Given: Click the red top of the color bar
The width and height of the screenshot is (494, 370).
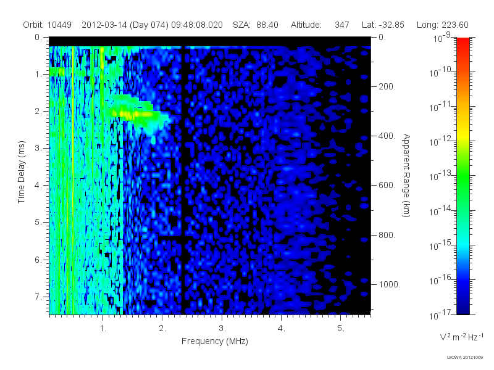Looking at the screenshot, I should [x=463, y=47].
